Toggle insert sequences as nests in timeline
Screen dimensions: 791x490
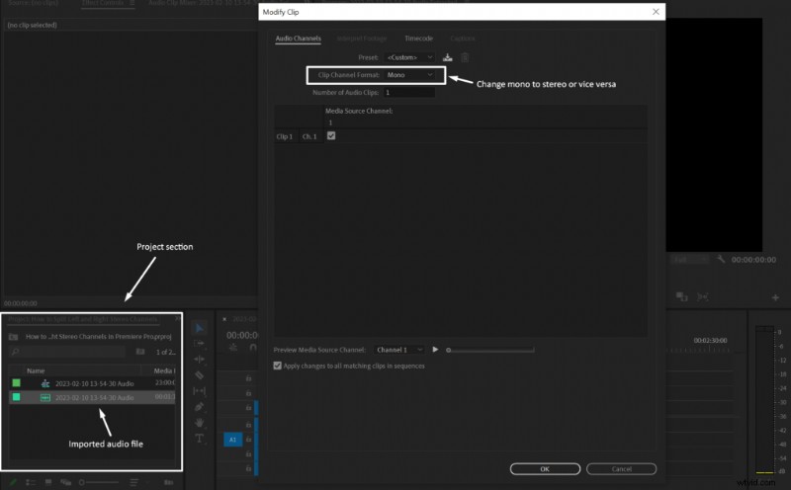[x=233, y=348]
